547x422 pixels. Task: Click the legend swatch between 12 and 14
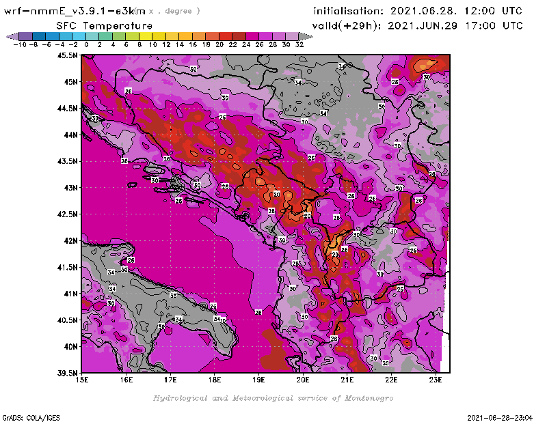coord(172,36)
